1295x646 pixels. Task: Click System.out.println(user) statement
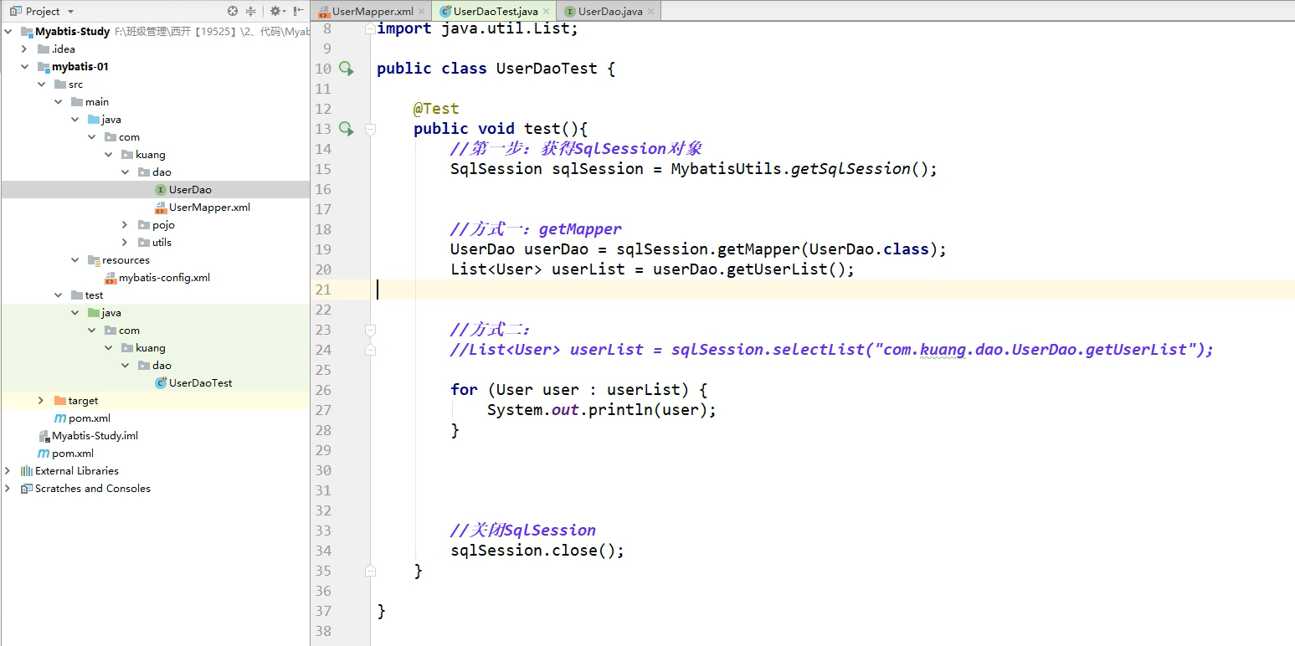coord(602,410)
